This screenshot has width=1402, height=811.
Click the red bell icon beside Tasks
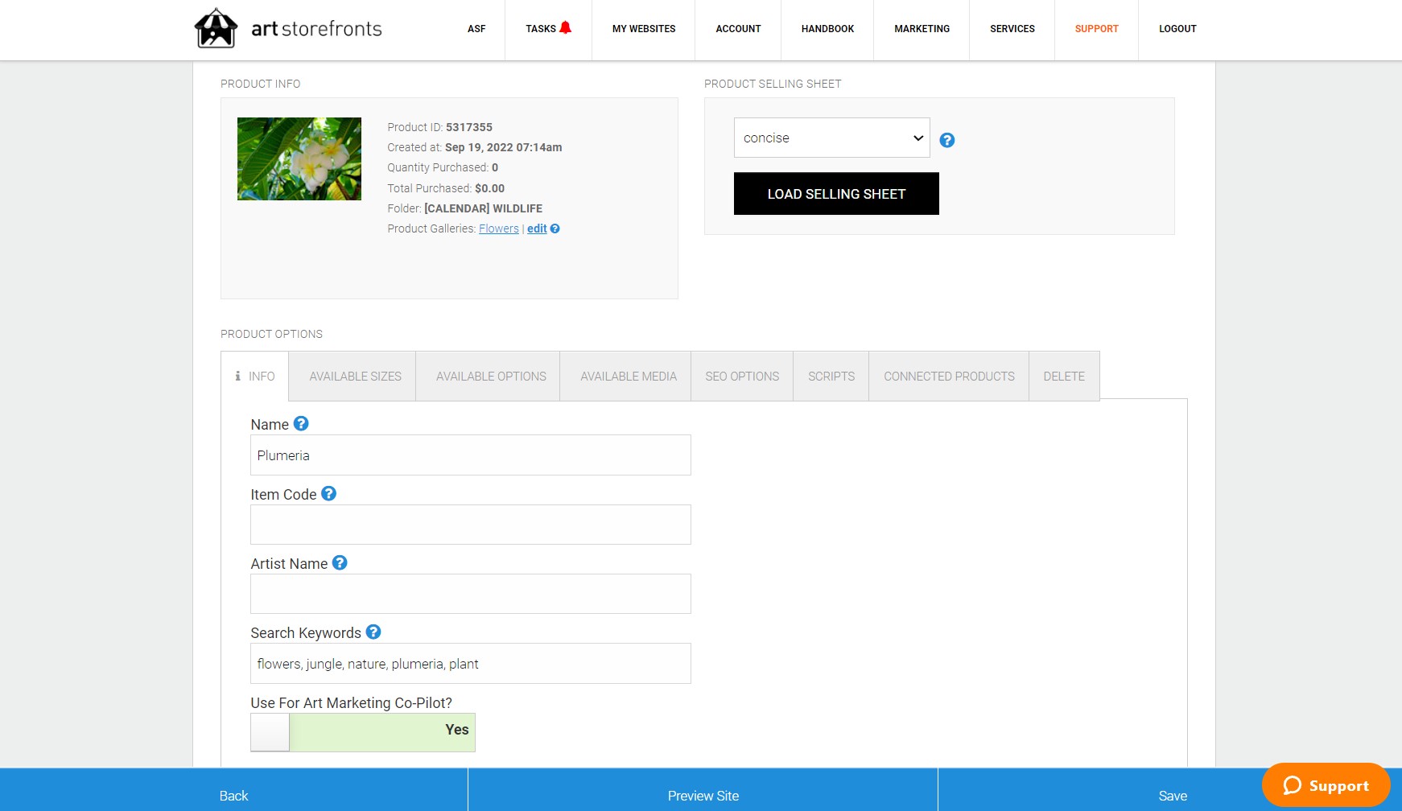tap(566, 27)
